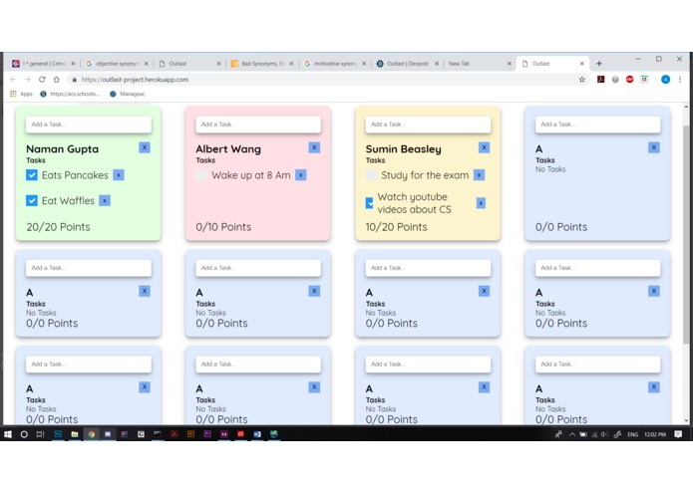Open the Adblock Plus extension
The height and width of the screenshot is (492, 693).
click(x=630, y=80)
